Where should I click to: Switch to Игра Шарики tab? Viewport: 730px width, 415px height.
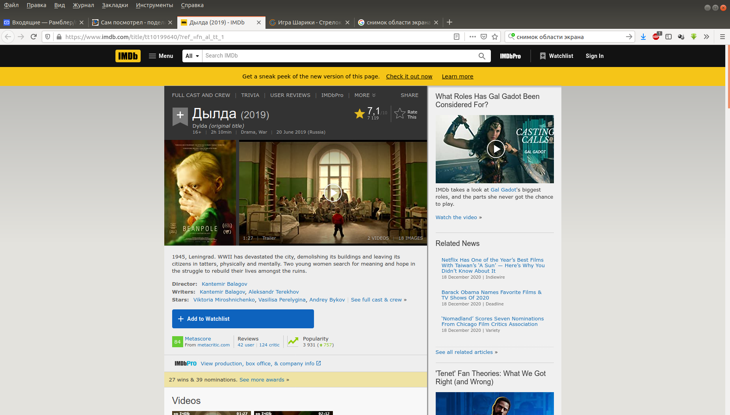click(309, 22)
